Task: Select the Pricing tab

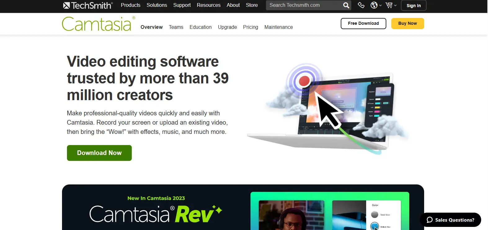Action: point(251,27)
